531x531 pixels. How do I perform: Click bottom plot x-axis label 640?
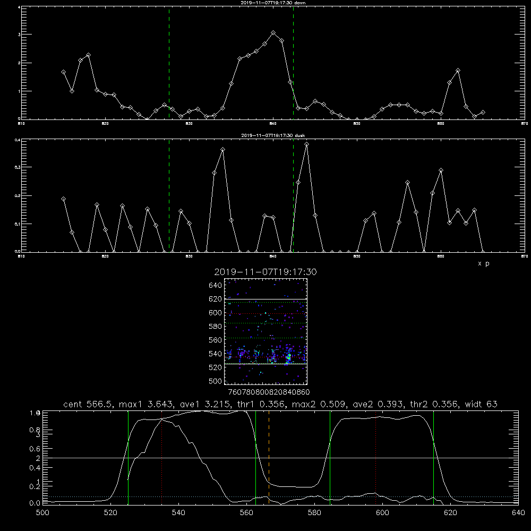click(518, 513)
